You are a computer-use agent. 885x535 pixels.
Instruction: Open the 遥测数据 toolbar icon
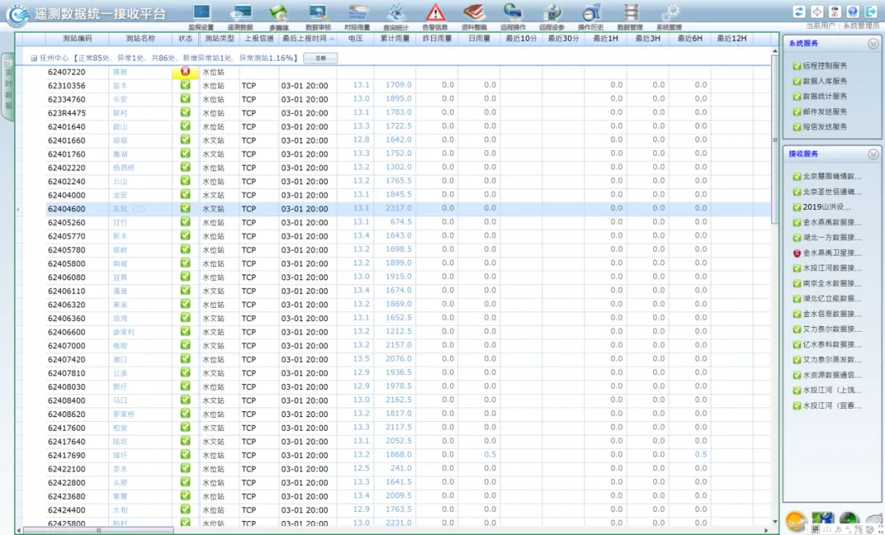point(241,12)
